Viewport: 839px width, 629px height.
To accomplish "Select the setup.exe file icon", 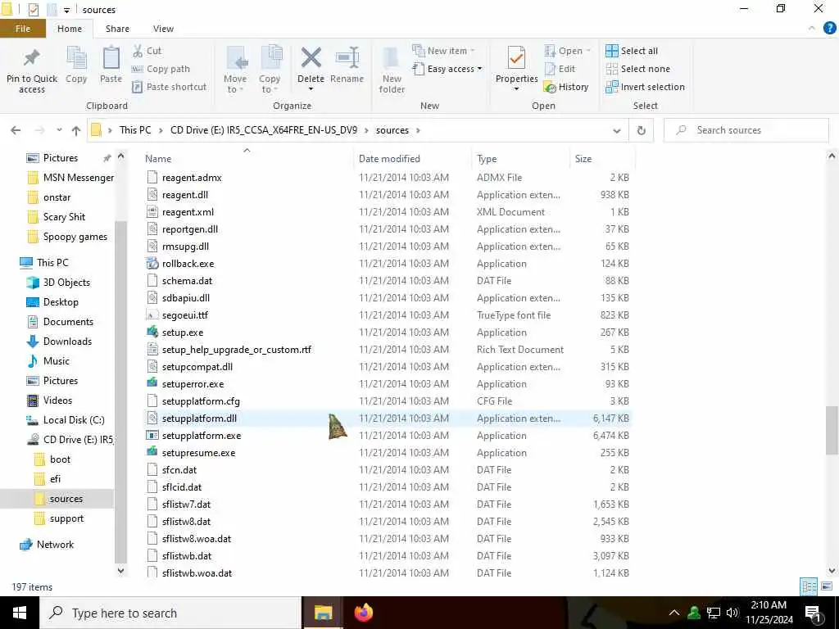I will coord(152,333).
